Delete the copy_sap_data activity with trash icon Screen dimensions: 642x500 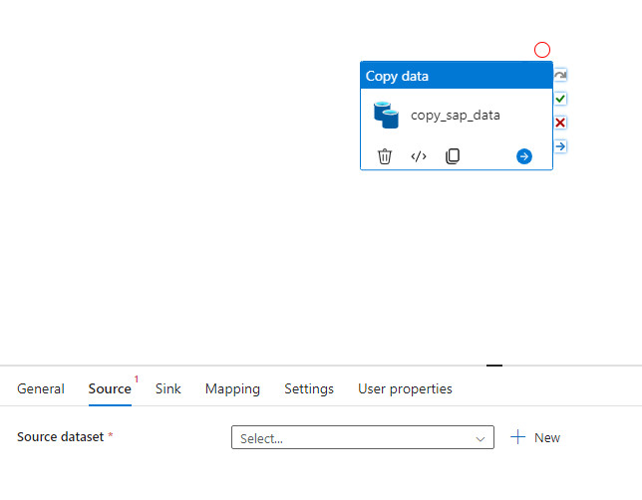click(x=385, y=156)
